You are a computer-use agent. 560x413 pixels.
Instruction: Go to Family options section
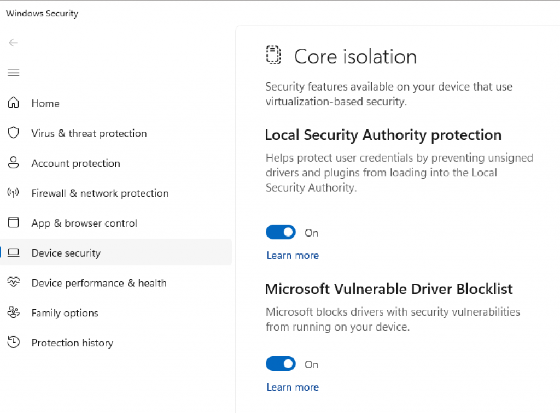pos(65,313)
